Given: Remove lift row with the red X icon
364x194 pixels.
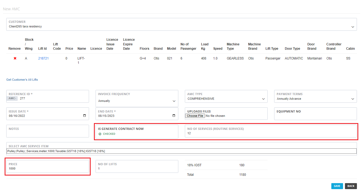Looking at the screenshot, I should pos(15,58).
